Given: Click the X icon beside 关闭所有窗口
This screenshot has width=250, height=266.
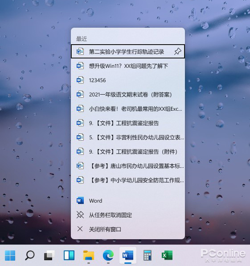Looking at the screenshot, I should [x=80, y=229].
